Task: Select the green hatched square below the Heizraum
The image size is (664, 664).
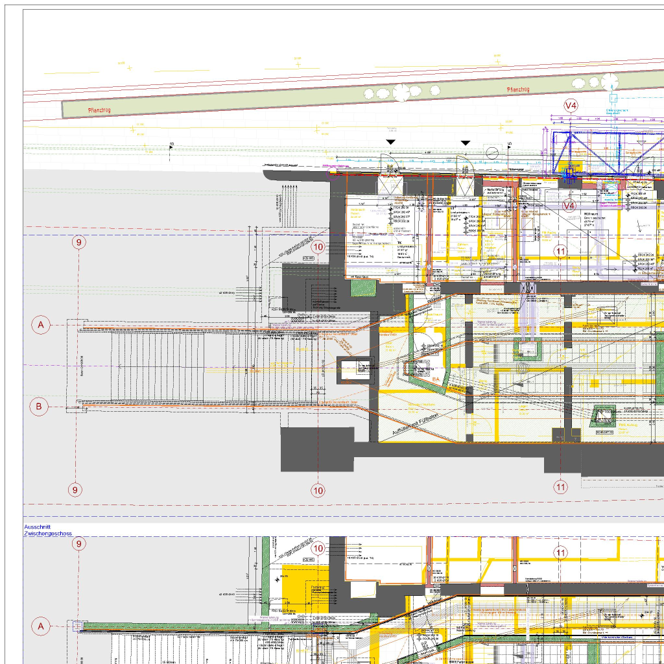Action: 363,289
